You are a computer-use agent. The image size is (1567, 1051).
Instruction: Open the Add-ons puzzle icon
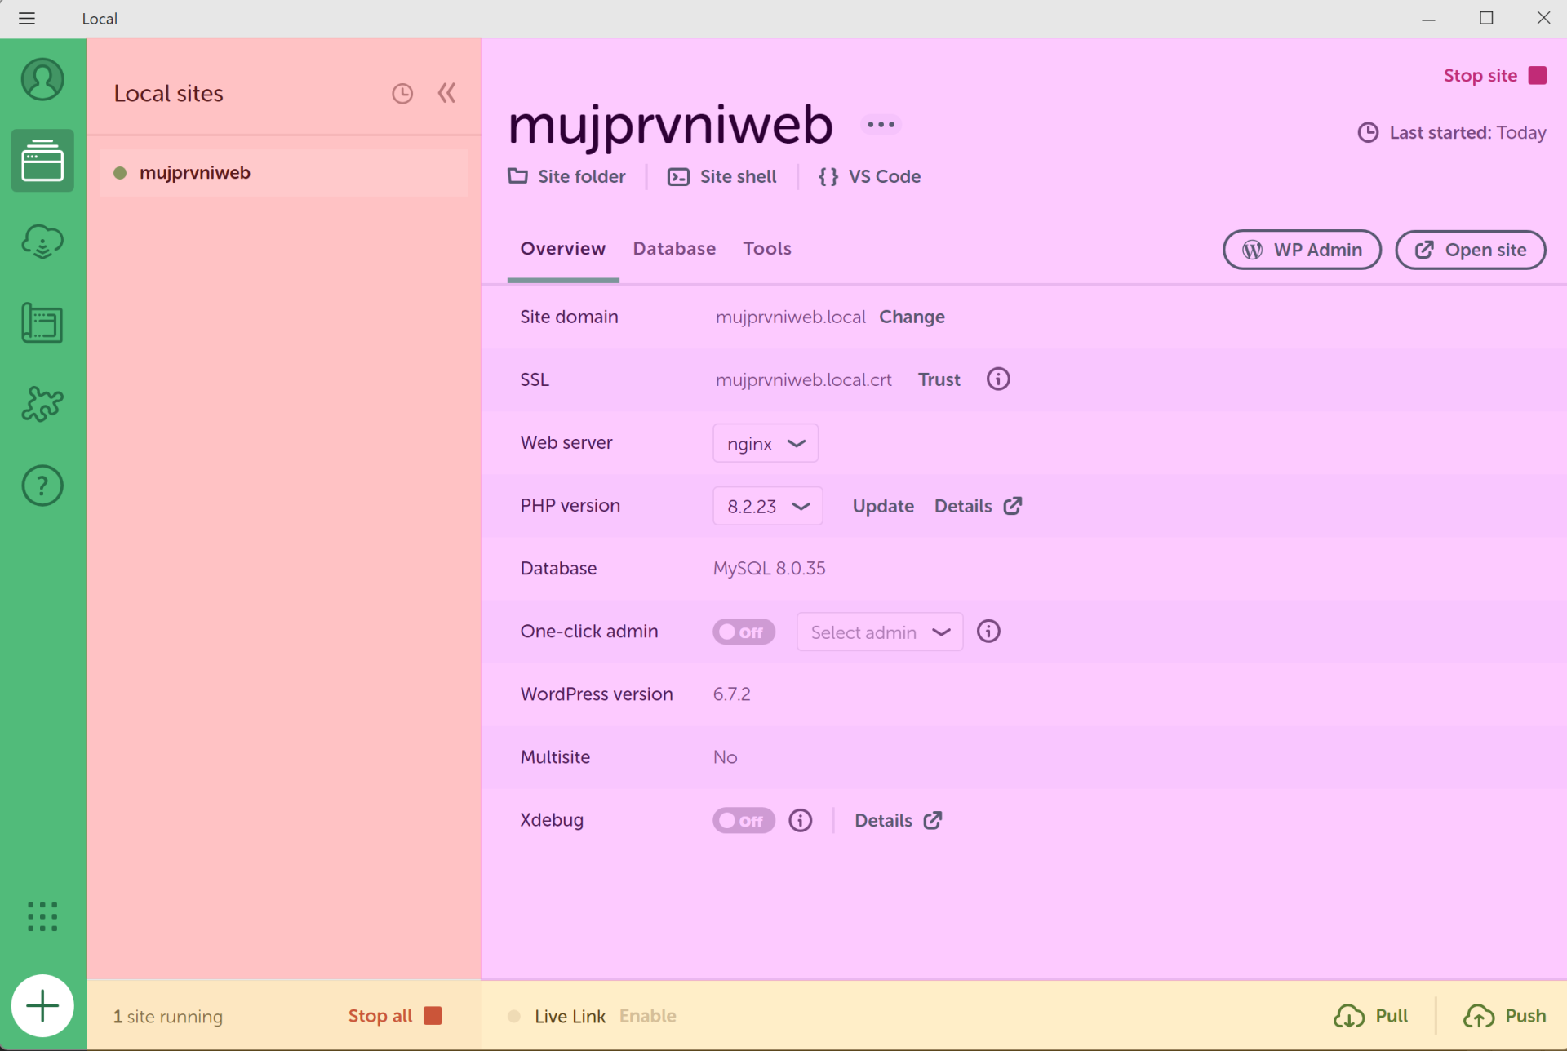pyautogui.click(x=42, y=404)
